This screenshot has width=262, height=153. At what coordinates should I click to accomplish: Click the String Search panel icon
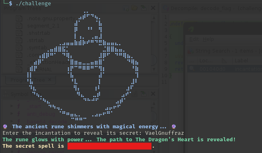point(190,51)
